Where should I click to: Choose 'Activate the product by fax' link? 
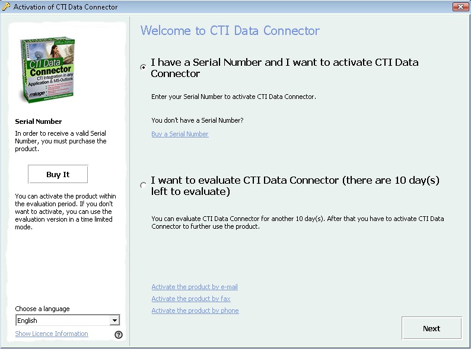[x=190, y=299]
